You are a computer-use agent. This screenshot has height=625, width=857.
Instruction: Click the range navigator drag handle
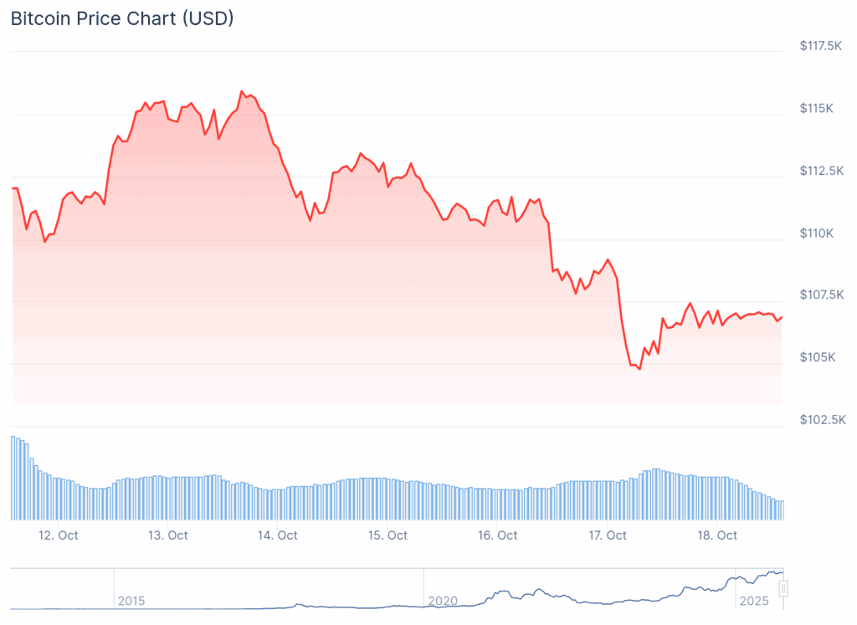(x=783, y=589)
